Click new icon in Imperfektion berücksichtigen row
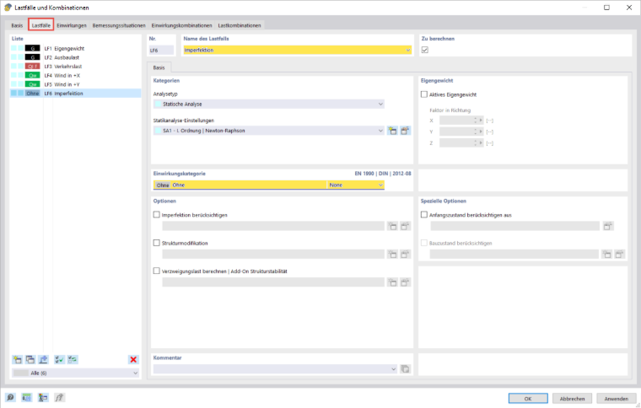This screenshot has width=641, height=408. tap(392, 226)
